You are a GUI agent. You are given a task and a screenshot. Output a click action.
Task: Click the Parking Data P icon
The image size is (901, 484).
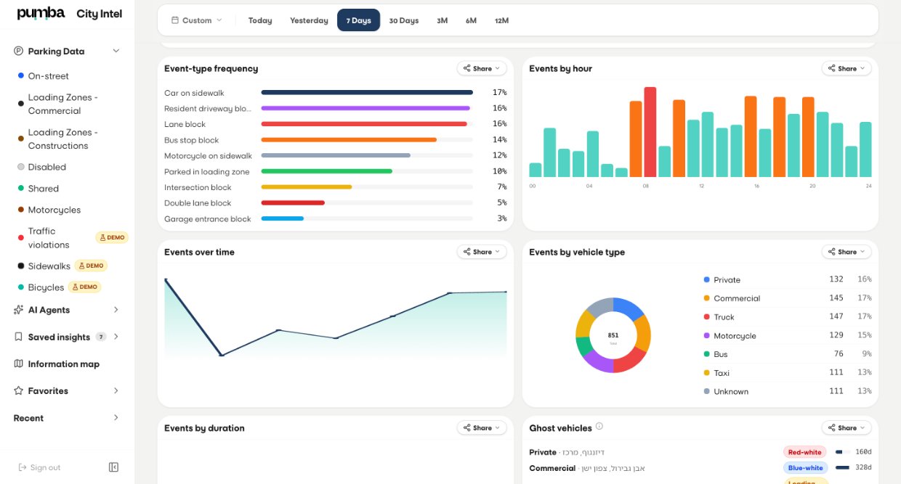click(x=19, y=51)
